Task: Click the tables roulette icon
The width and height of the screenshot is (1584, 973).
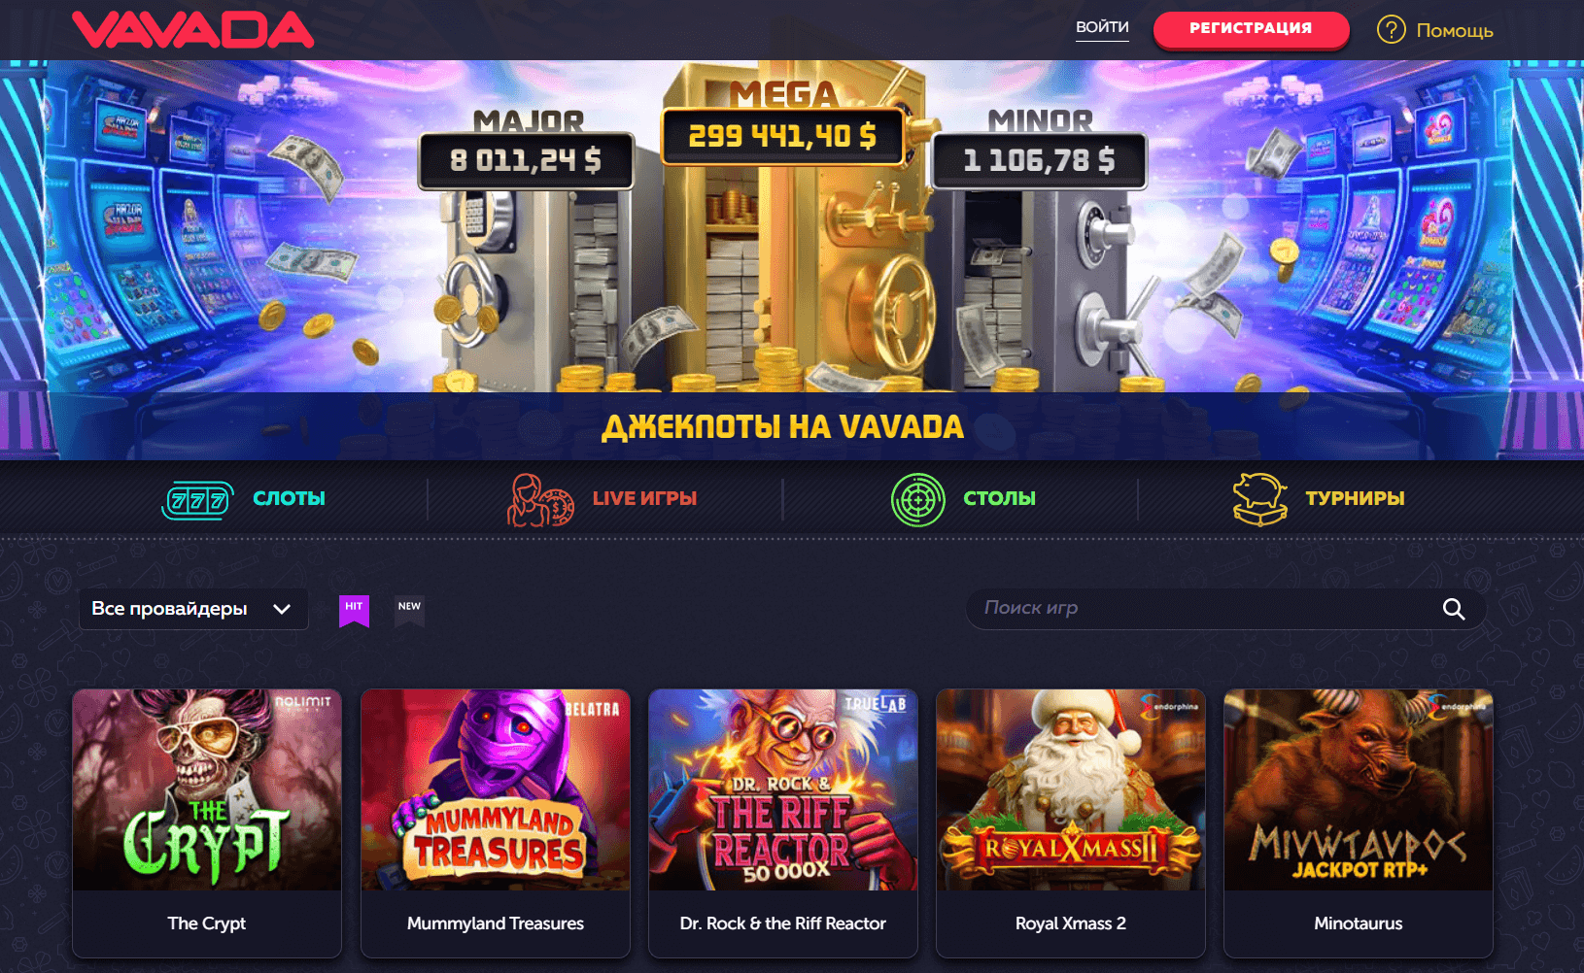Action: pos(917,500)
